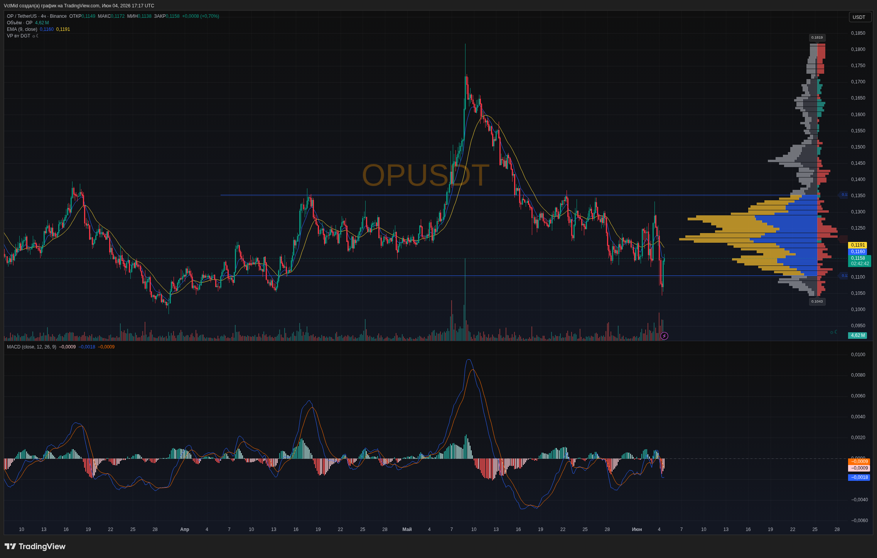This screenshot has width=877, height=558.
Task: Click the sun and moon icons above the 4,62 M label
Action: (x=833, y=332)
